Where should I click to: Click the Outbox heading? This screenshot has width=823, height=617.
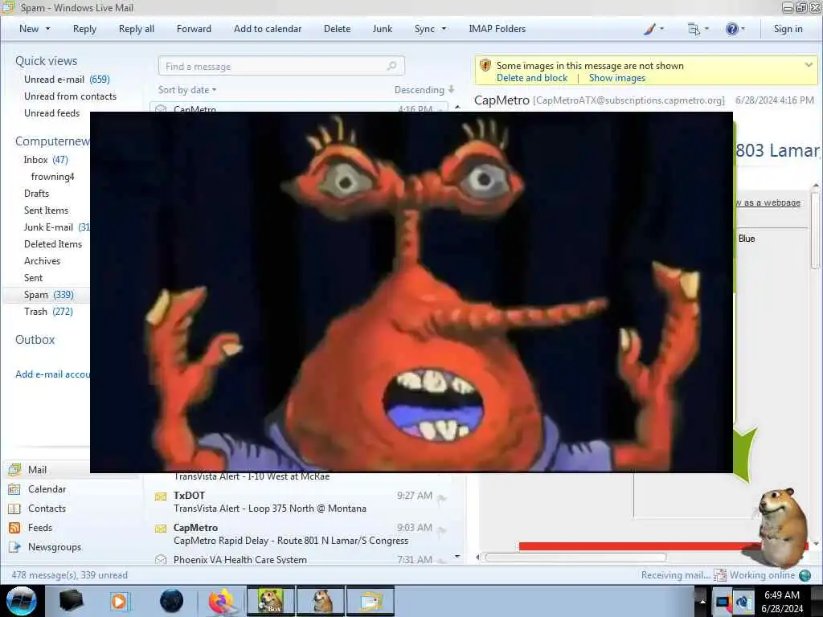35,340
